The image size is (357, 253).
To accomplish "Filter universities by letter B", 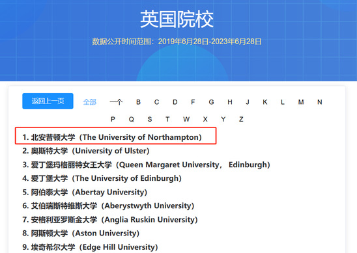I will pyautogui.click(x=138, y=102).
